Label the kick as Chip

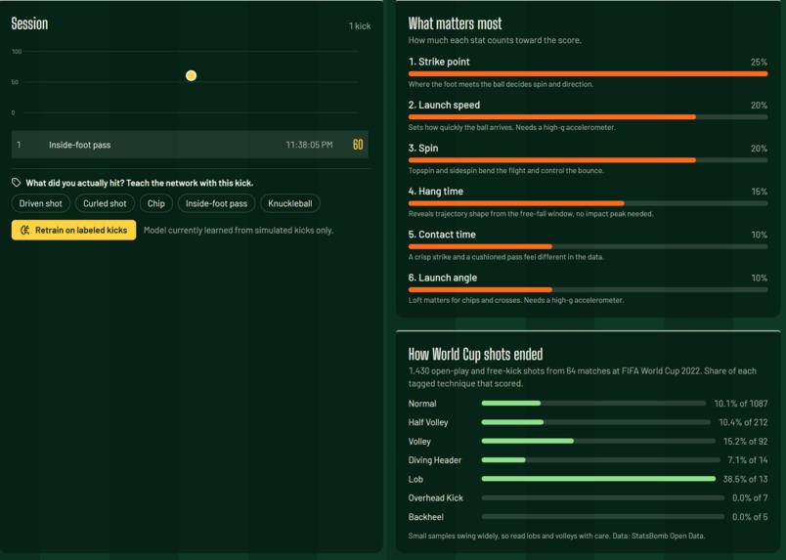[x=155, y=203]
